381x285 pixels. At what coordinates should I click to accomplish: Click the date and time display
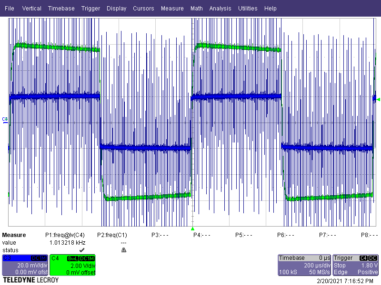[x=345, y=281]
